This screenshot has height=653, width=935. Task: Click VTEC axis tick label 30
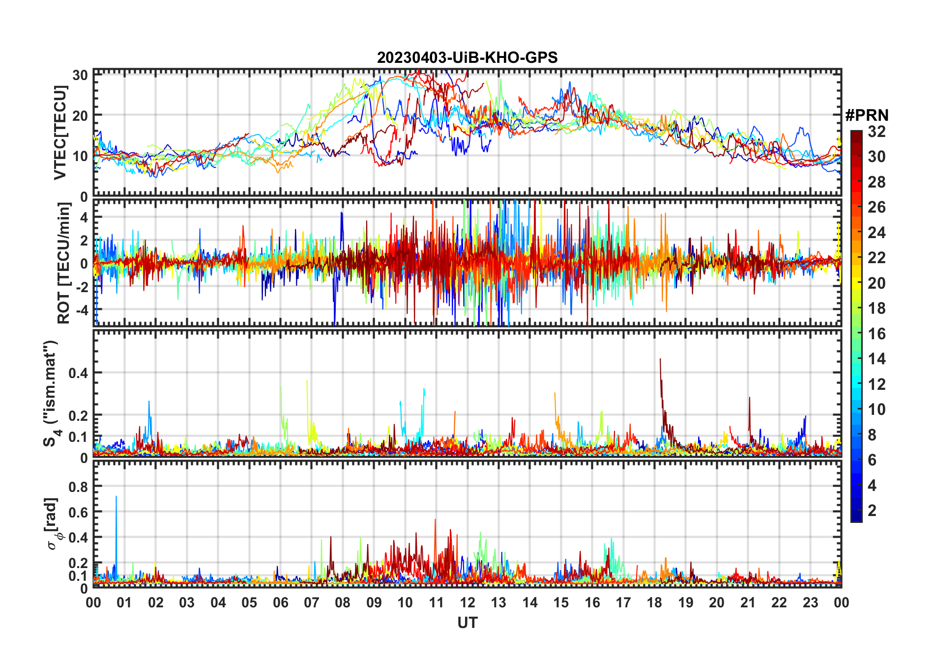coord(80,75)
